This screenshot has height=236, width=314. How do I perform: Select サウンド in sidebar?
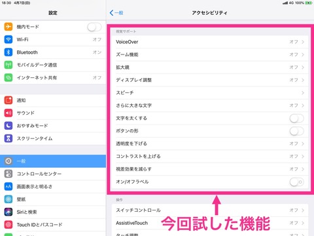pyautogui.click(x=53, y=113)
